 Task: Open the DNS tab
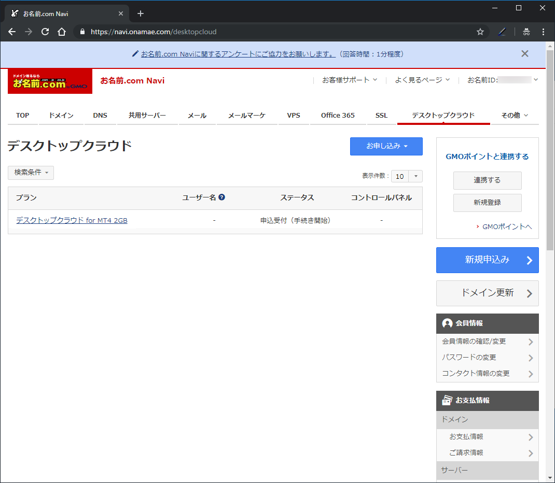[100, 115]
